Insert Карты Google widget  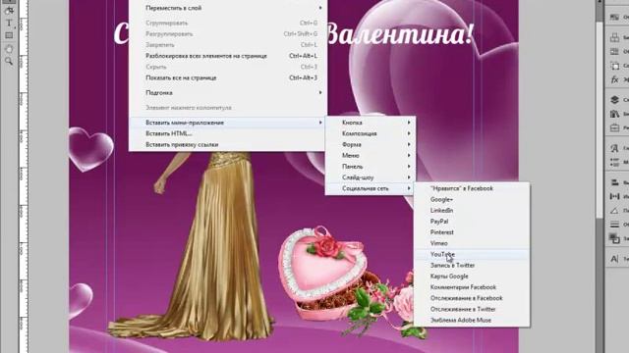click(x=472, y=277)
